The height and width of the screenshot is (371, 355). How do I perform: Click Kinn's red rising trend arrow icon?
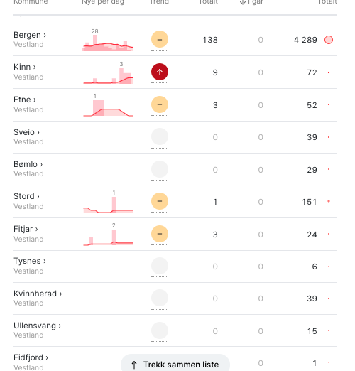[x=160, y=72]
